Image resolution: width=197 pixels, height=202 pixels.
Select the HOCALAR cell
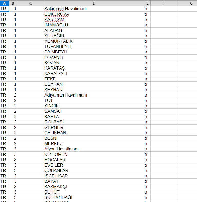point(94,160)
